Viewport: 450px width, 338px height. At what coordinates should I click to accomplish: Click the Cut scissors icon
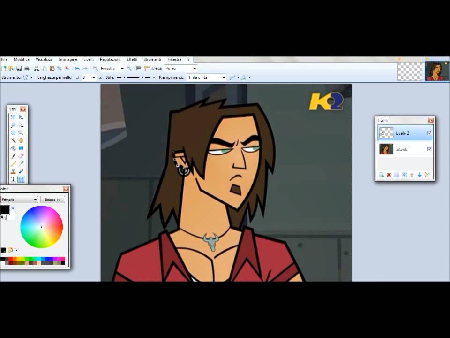(37, 69)
